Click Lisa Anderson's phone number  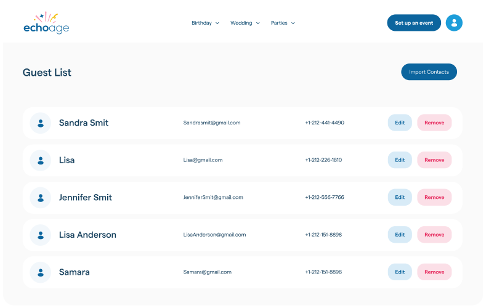point(323,235)
